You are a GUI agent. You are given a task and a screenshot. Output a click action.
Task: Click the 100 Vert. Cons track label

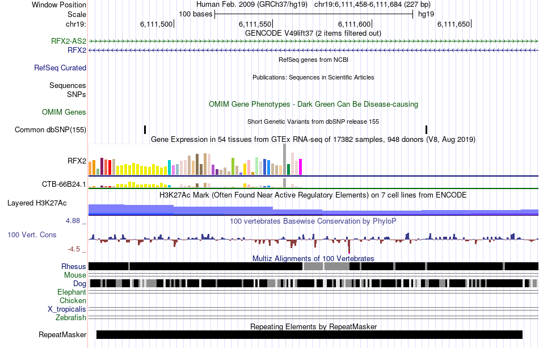[x=32, y=235]
